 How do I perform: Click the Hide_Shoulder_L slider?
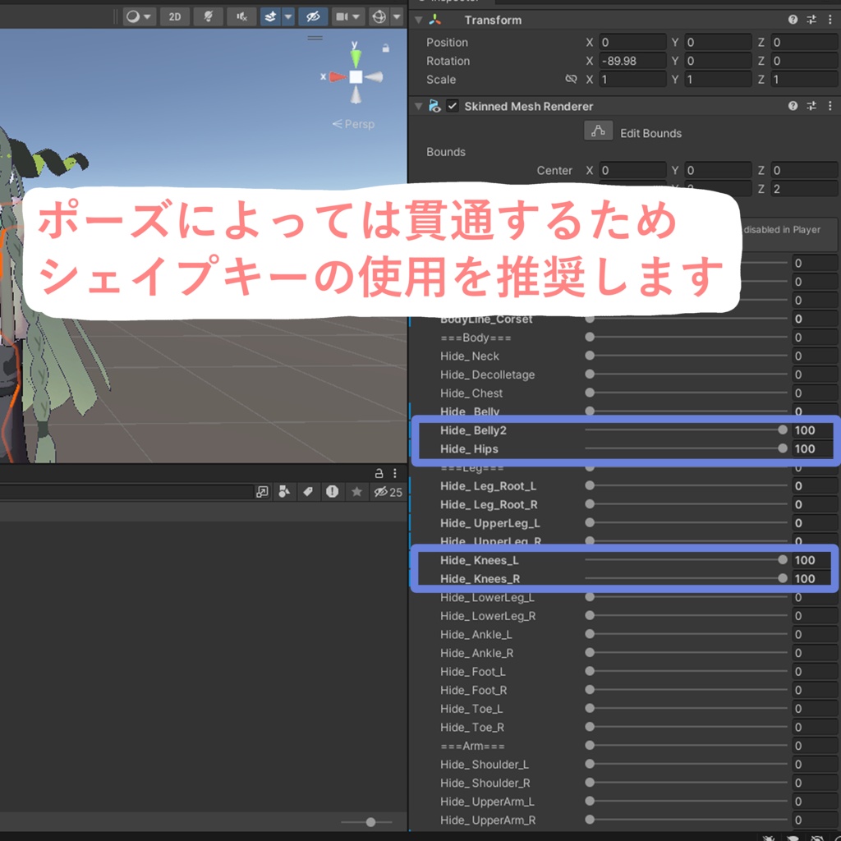686,765
